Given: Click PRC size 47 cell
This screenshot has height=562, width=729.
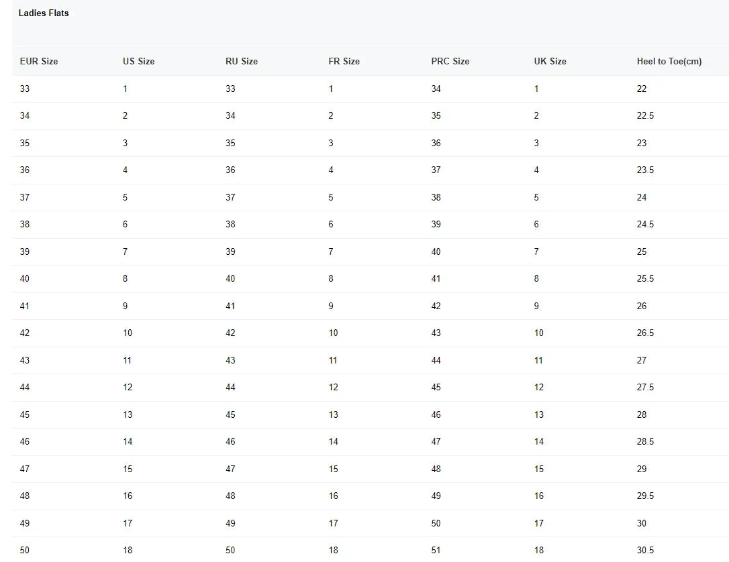Looking at the screenshot, I should pos(436,441).
